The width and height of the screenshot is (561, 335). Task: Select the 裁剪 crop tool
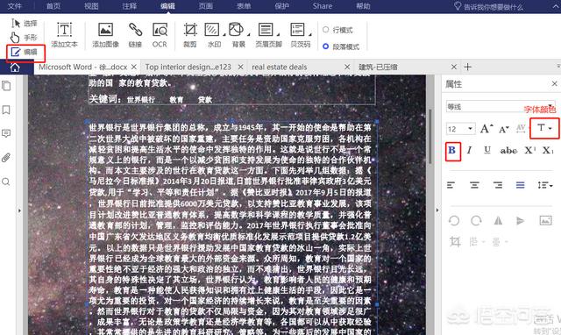[190, 35]
